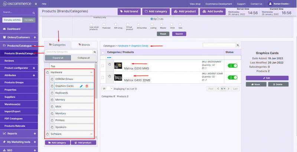Viewport: 297px width, 152px height.
Task: Follow the Hardware breadcrumb link
Action: click(x=123, y=46)
